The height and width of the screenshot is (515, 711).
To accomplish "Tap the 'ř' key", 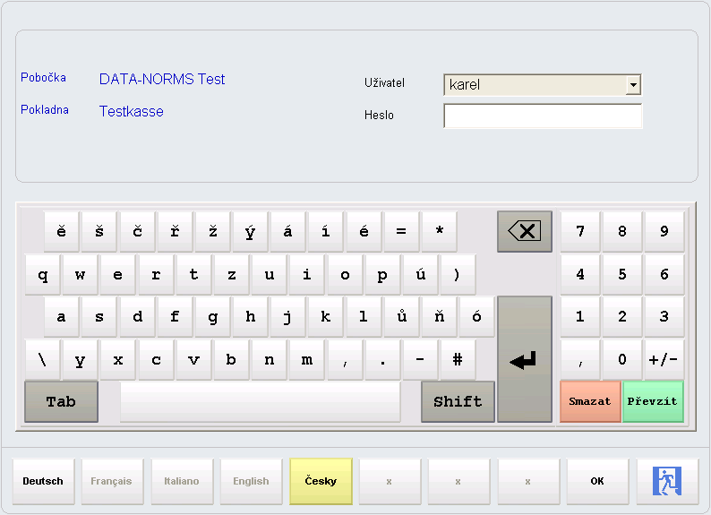I will (175, 231).
